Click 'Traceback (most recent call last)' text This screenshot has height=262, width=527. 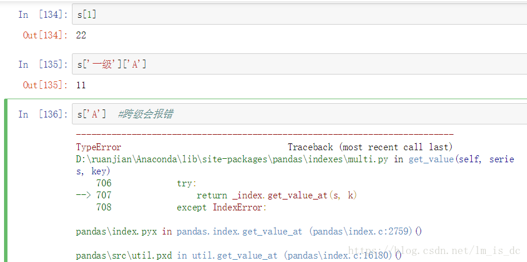click(370, 147)
